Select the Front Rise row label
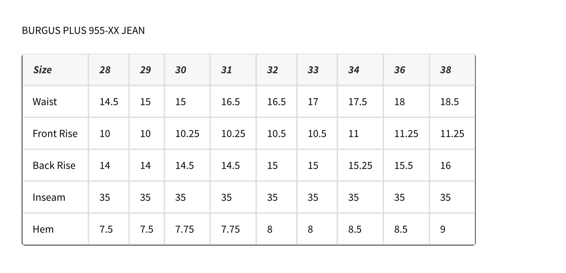 (55, 134)
